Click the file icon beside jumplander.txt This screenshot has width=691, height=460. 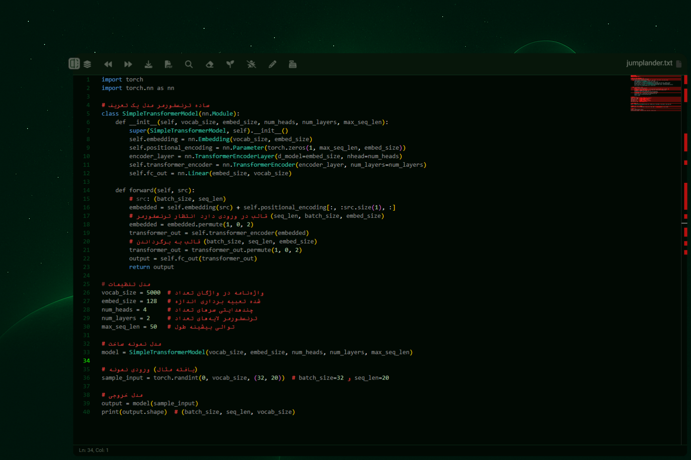679,64
